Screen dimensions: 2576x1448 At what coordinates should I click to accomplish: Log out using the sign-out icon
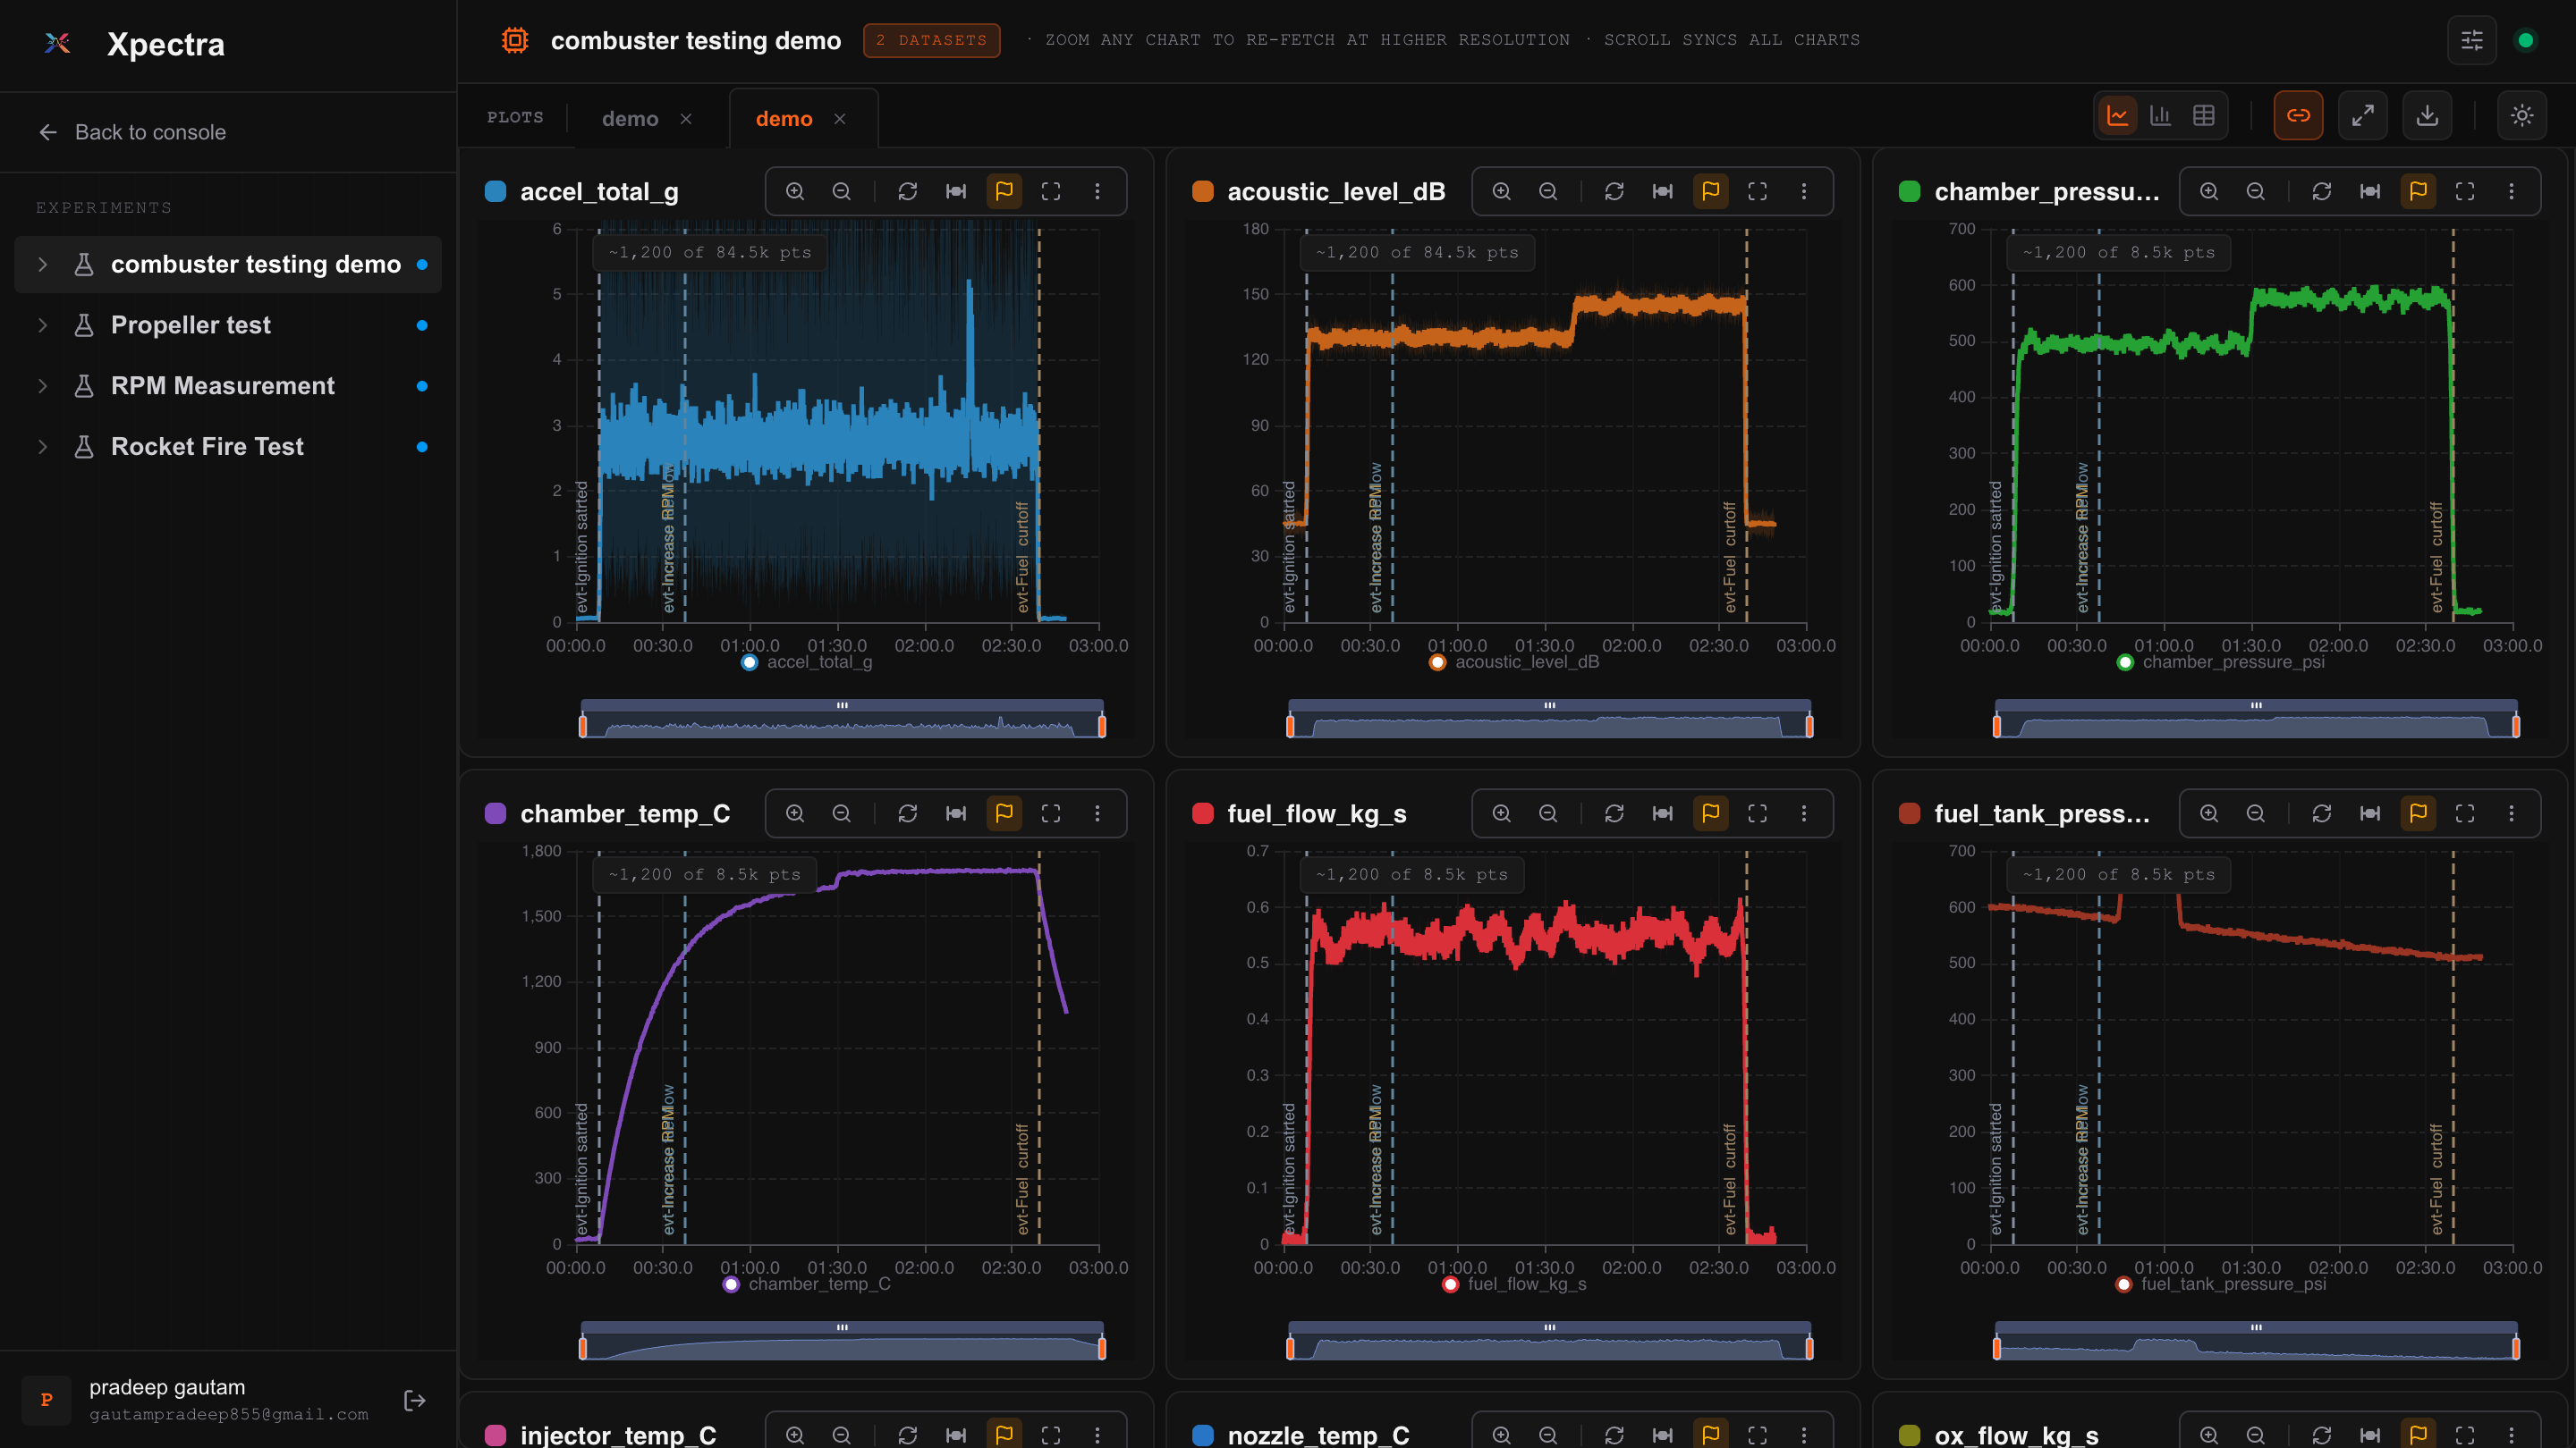(x=415, y=1400)
